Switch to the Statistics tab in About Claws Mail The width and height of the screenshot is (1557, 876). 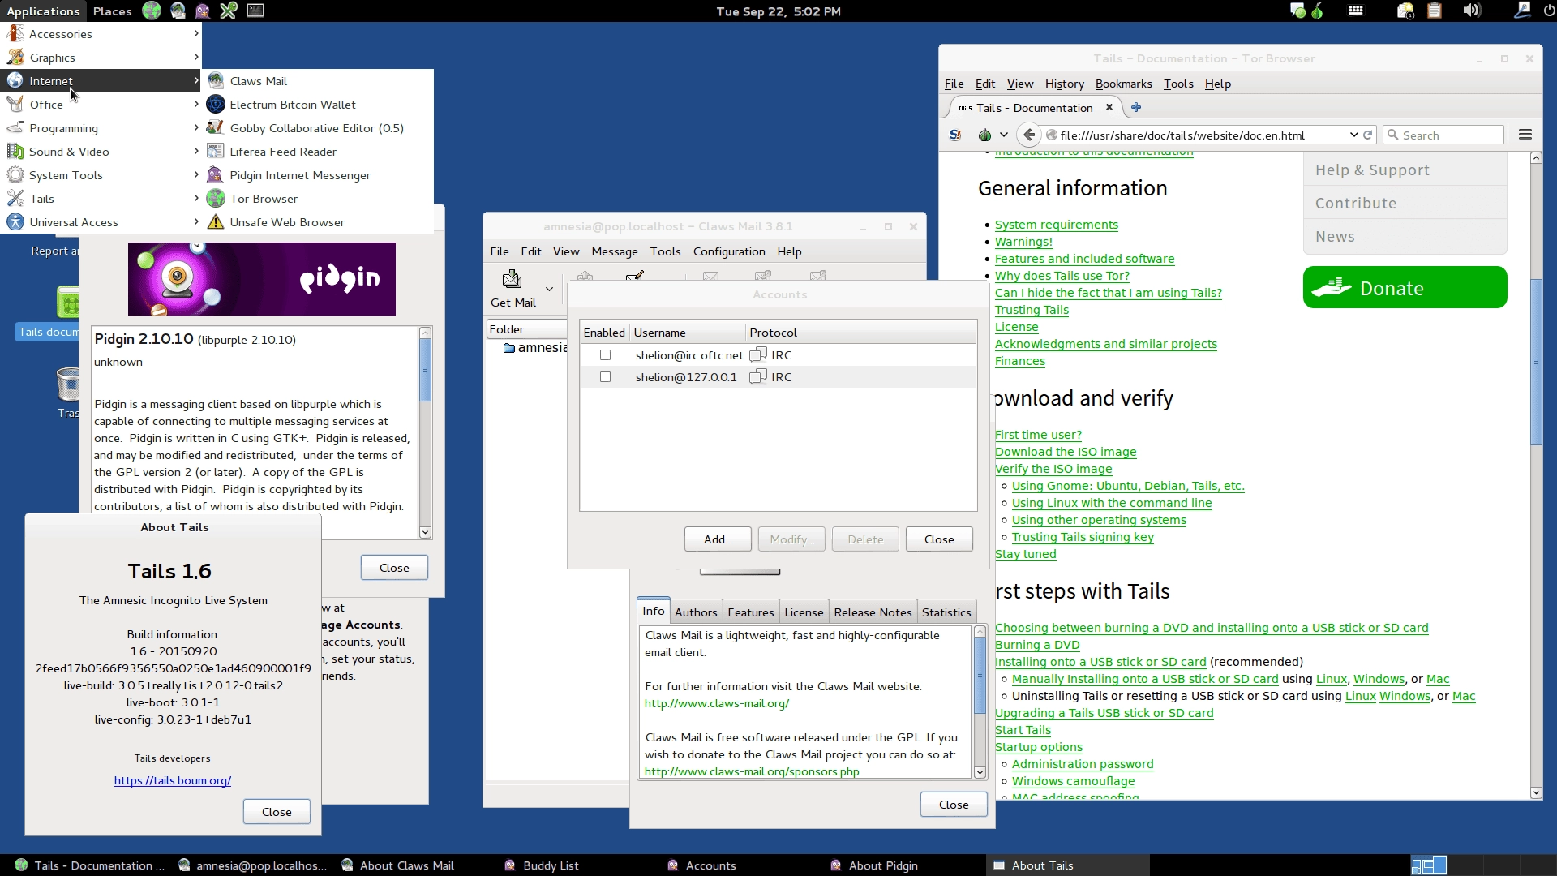point(946,612)
